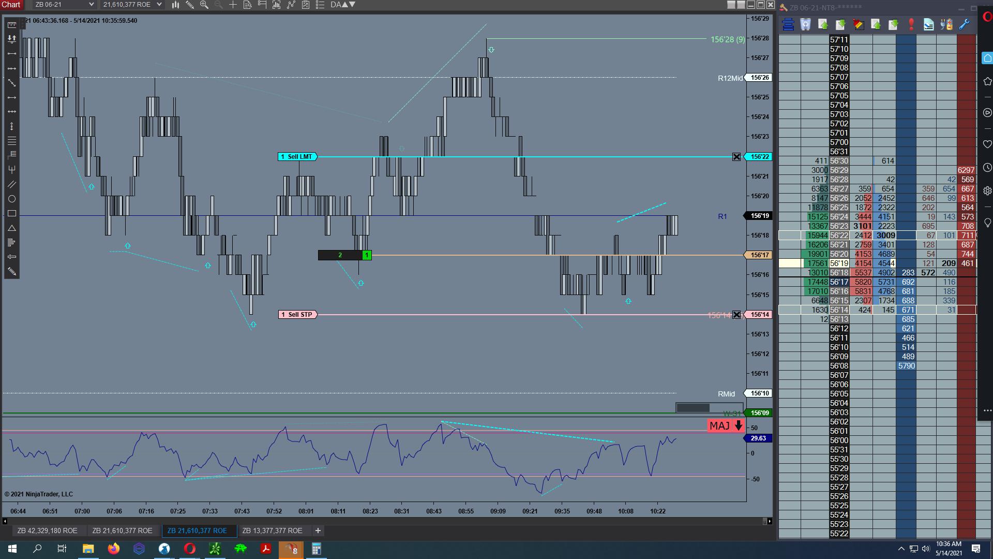Select the Andrews pitchfork tool
Viewport: 993px width, 559px height.
click(x=11, y=170)
